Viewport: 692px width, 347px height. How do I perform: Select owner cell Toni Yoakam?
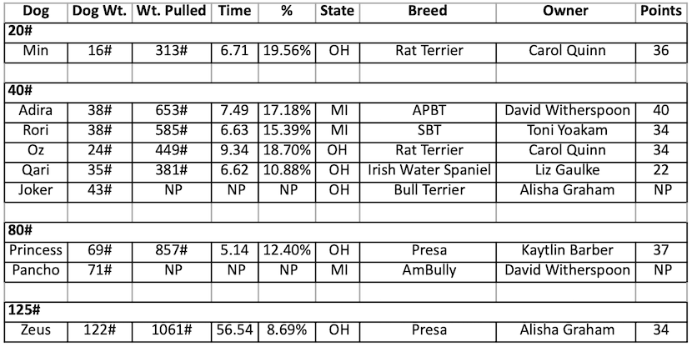pos(565,130)
